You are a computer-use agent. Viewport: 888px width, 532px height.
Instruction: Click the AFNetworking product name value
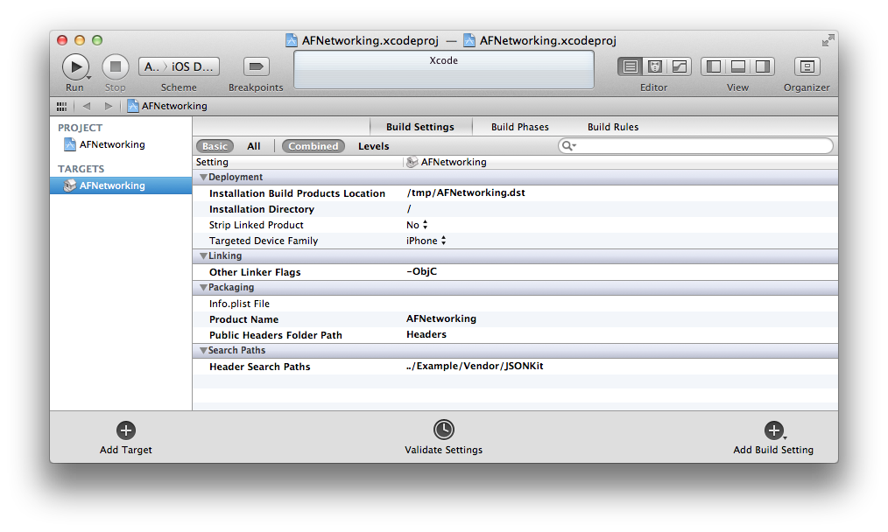pos(441,318)
